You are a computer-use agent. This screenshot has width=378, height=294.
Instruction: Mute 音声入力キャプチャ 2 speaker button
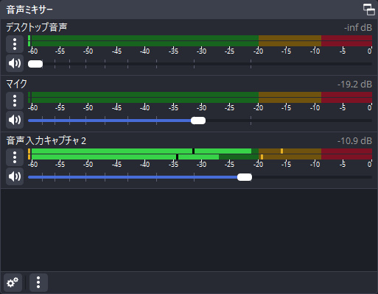click(15, 176)
